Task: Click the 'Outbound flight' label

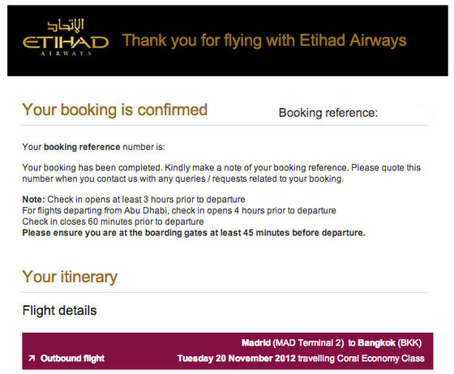Action: pyautogui.click(x=72, y=359)
